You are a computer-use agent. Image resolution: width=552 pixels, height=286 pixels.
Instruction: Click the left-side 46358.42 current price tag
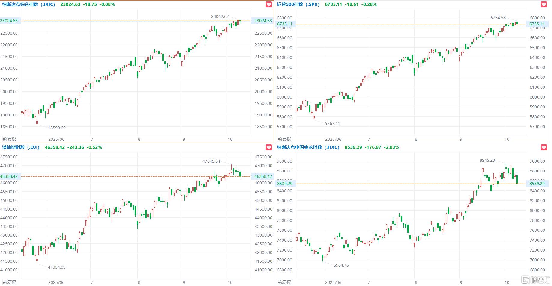9,176
